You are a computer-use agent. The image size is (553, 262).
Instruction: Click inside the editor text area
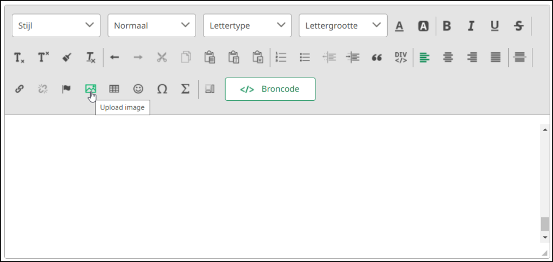[x=272, y=187]
